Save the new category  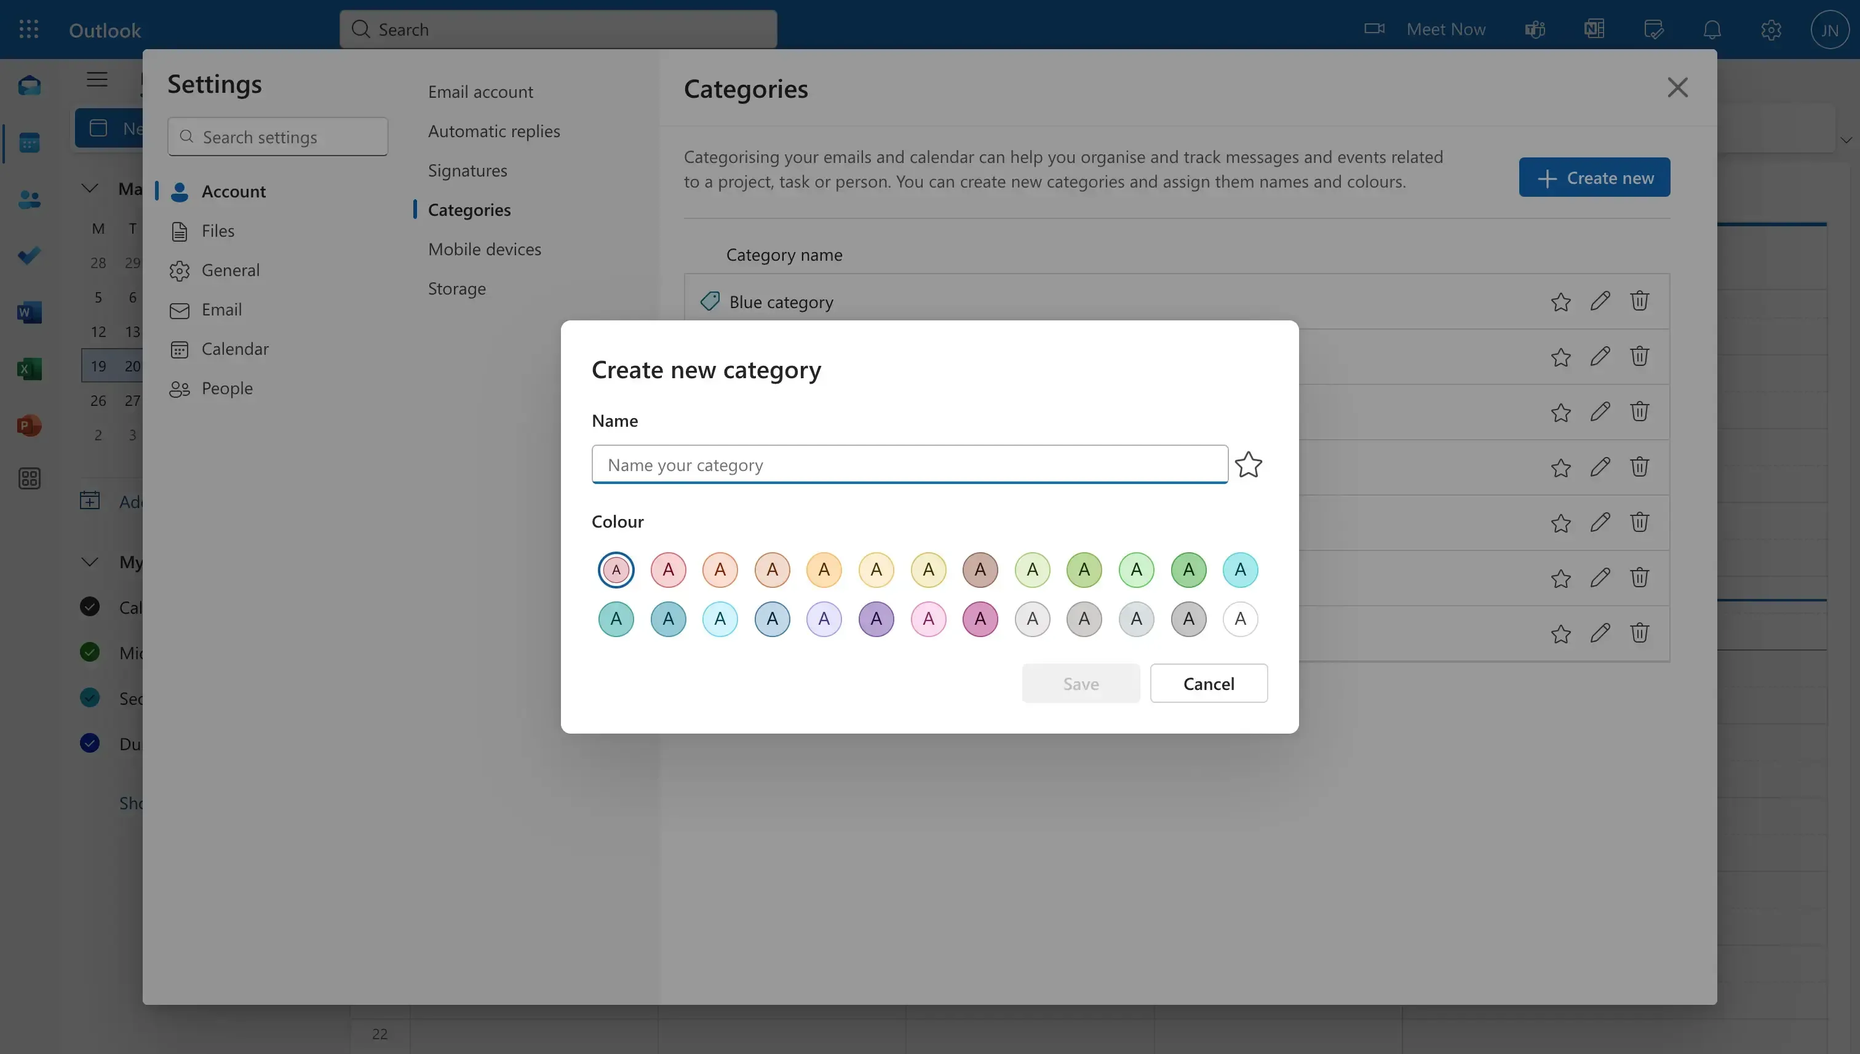pyautogui.click(x=1079, y=683)
